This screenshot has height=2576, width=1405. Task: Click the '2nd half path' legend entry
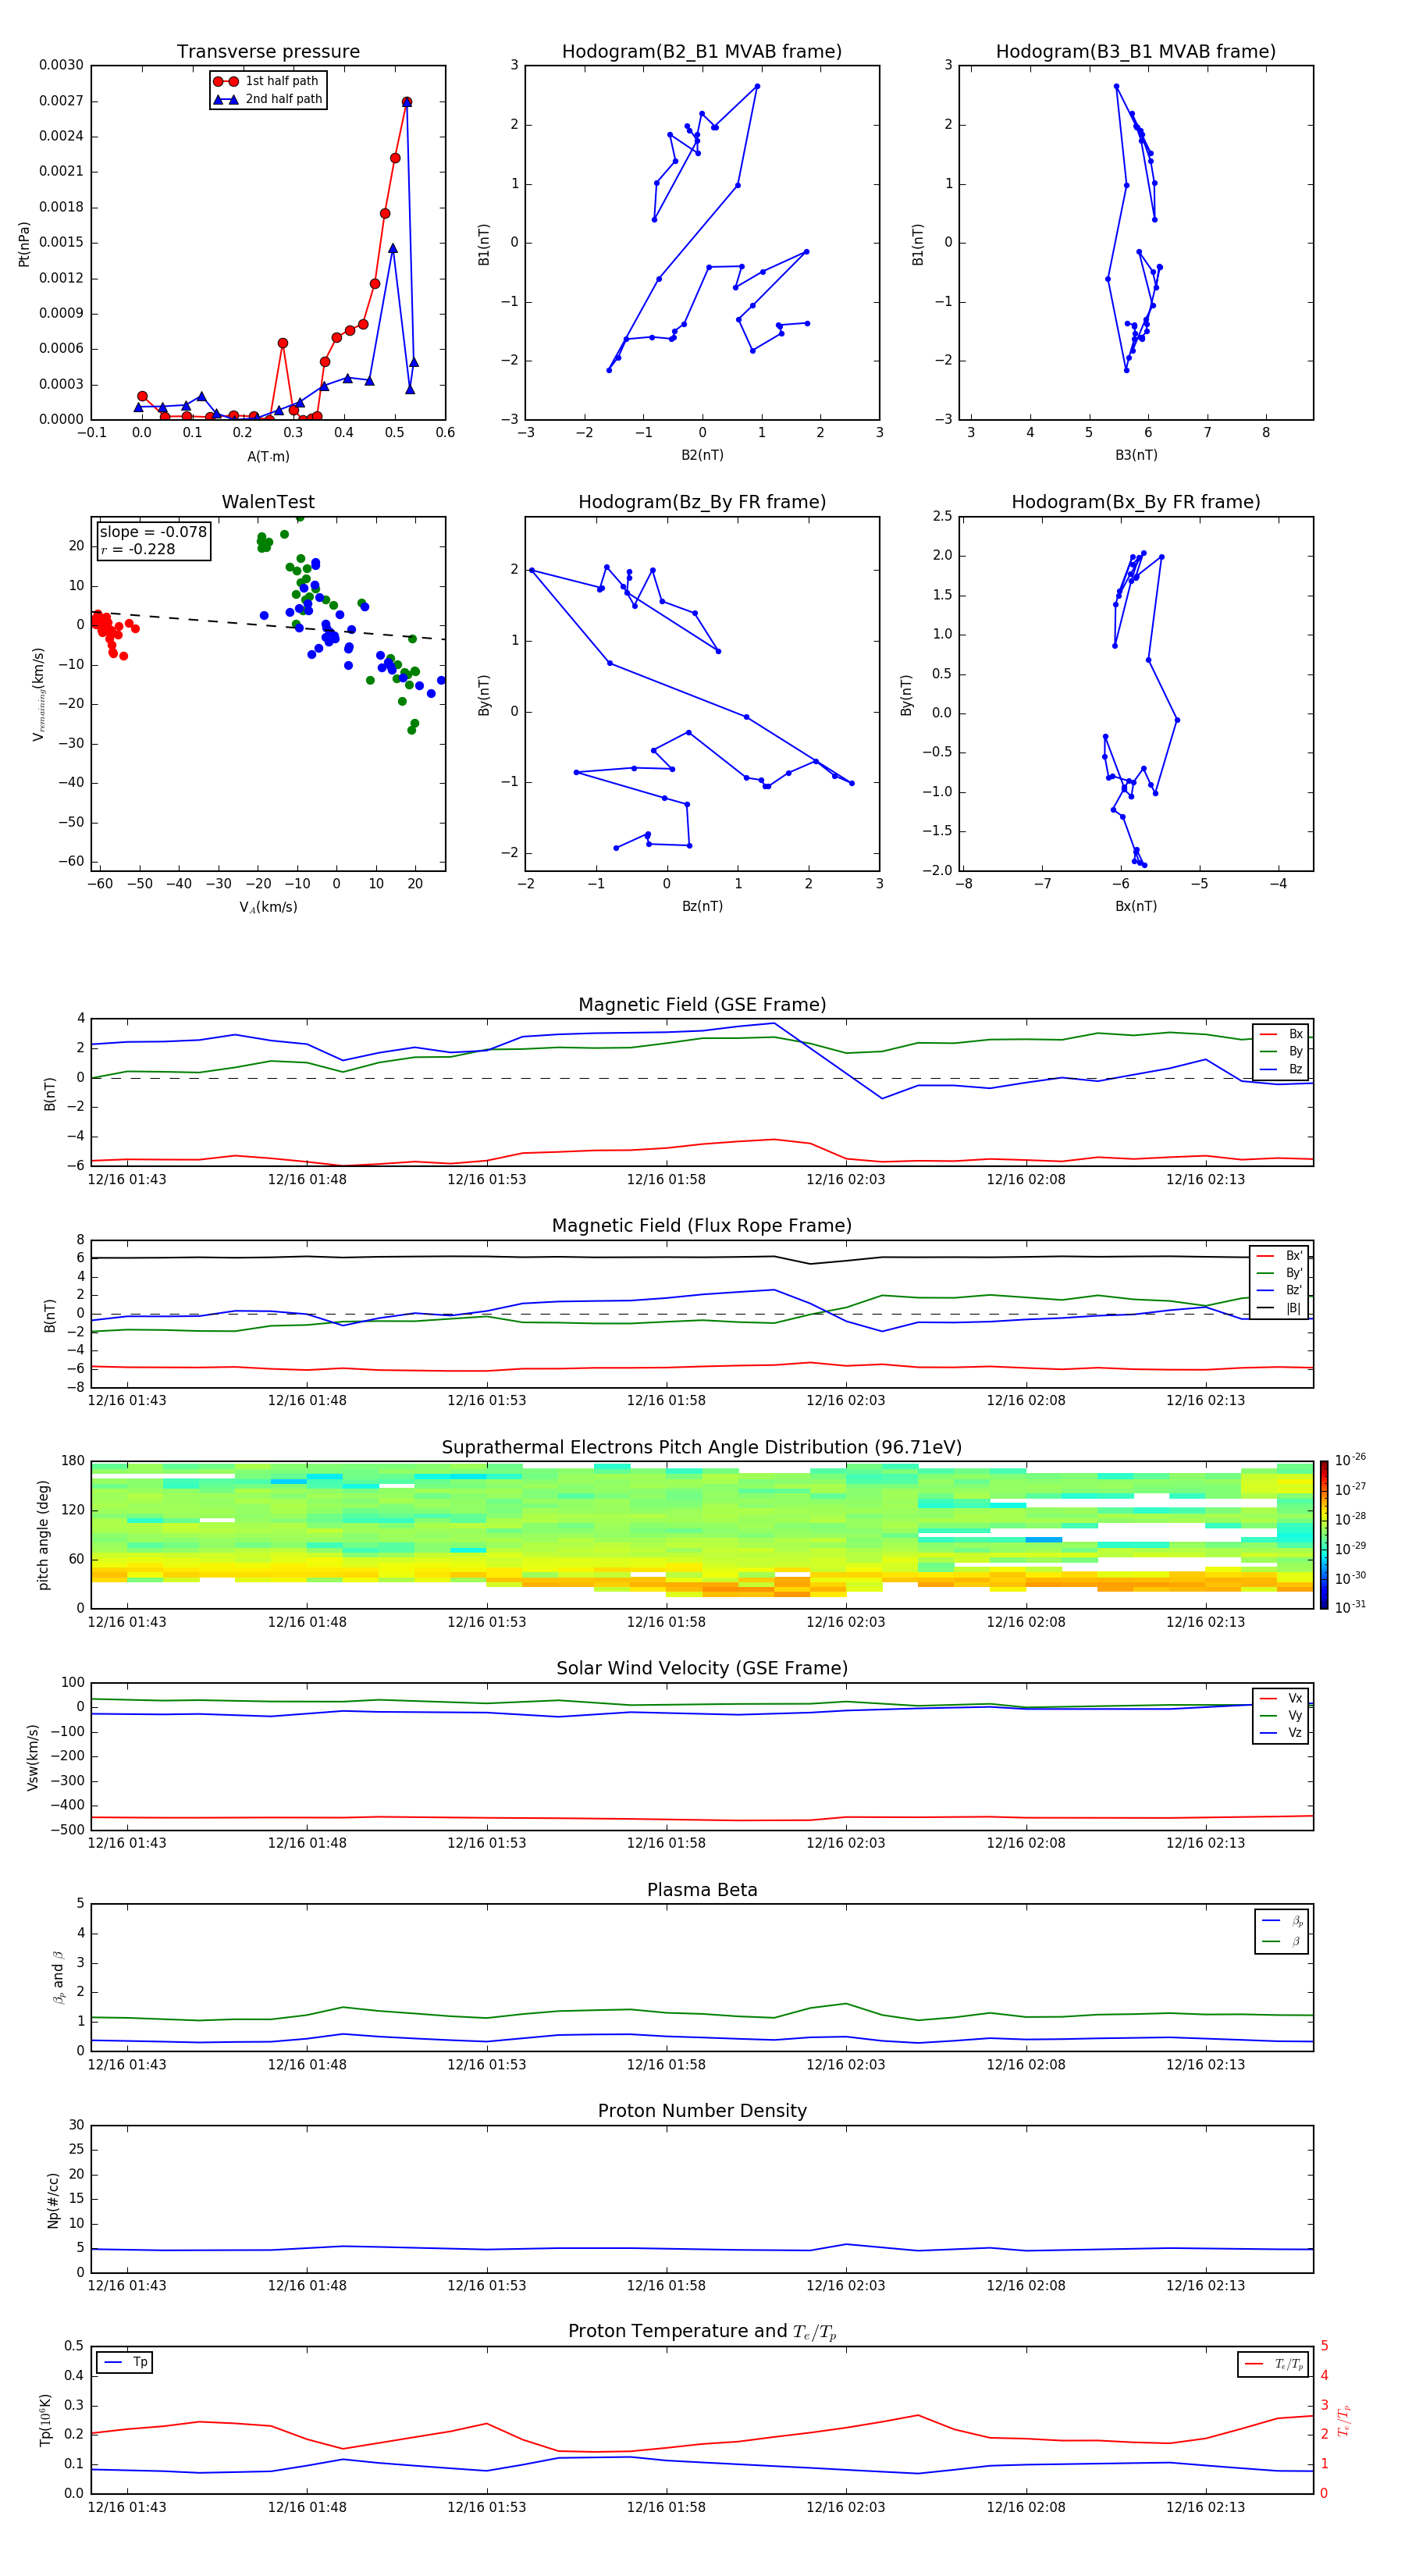click(x=267, y=99)
